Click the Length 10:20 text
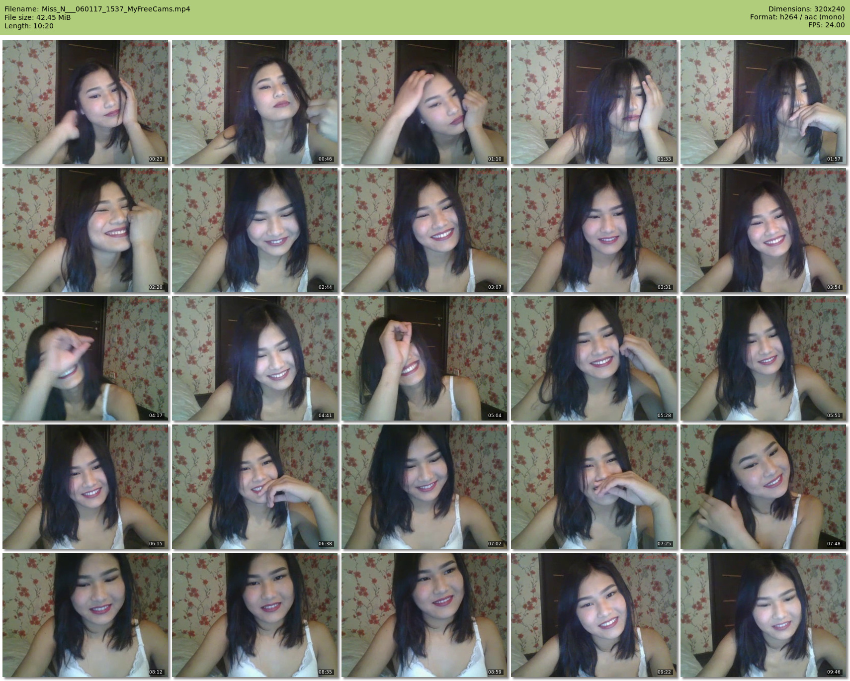850x681 pixels. point(29,26)
